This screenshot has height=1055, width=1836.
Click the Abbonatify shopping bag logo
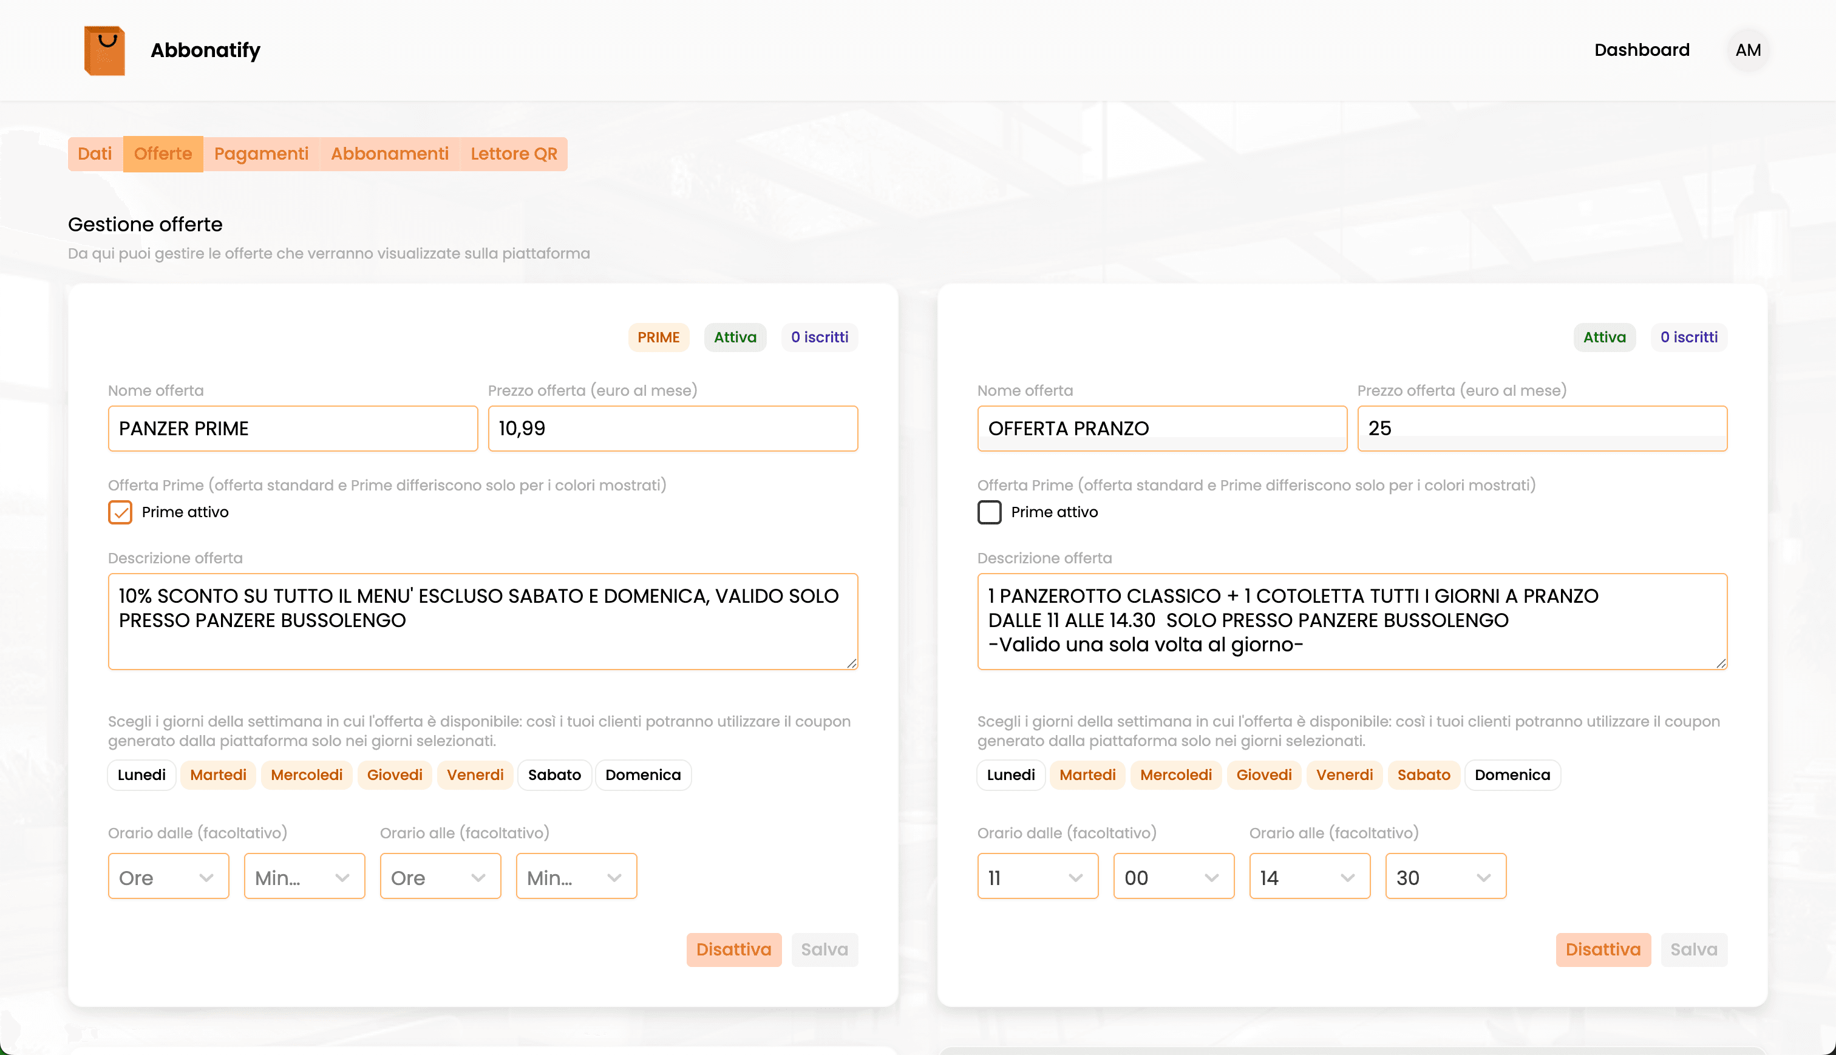point(104,49)
